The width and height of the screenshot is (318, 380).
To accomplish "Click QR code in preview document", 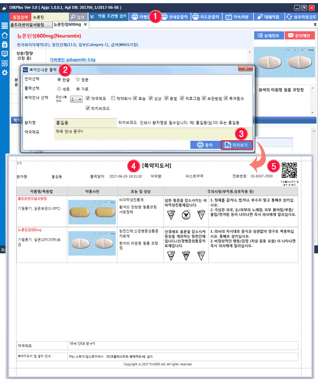I will tap(289, 170).
